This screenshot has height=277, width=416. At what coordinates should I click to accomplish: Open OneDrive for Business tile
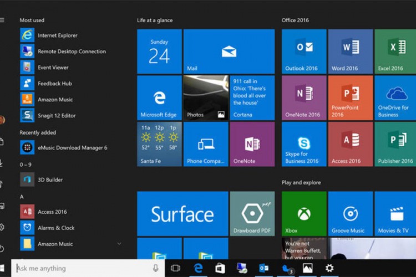pos(395,98)
